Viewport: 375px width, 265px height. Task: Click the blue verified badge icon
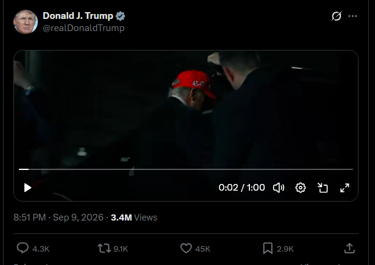(120, 16)
